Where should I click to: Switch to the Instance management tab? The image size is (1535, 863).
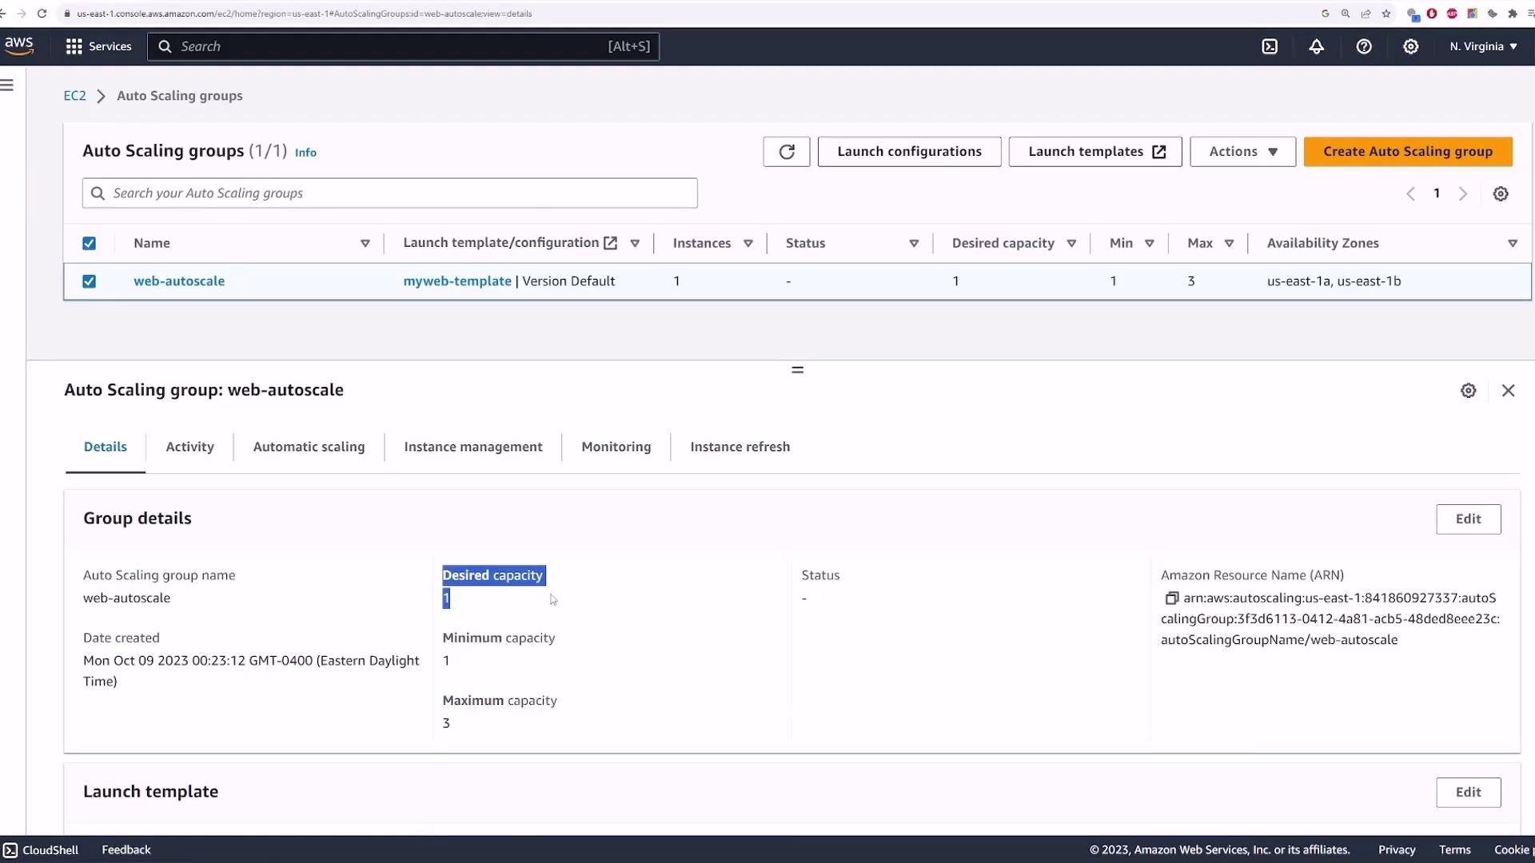click(472, 447)
